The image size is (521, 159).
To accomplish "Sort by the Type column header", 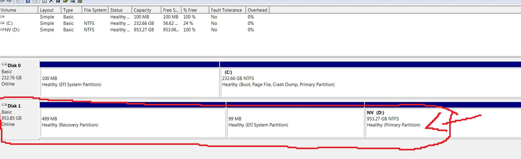I will point(72,10).
